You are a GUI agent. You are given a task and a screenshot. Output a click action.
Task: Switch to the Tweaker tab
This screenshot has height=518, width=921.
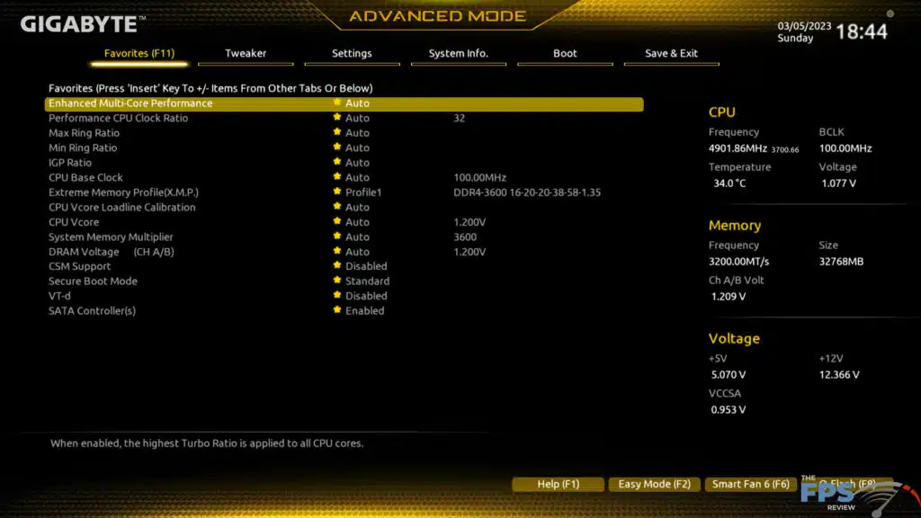point(246,53)
